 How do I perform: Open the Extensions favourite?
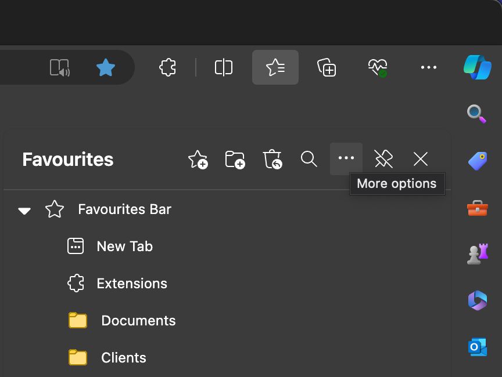(x=132, y=284)
